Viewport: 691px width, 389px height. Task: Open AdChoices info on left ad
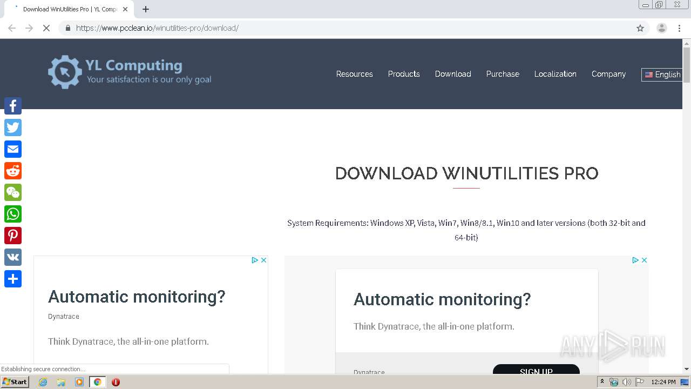pyautogui.click(x=255, y=260)
